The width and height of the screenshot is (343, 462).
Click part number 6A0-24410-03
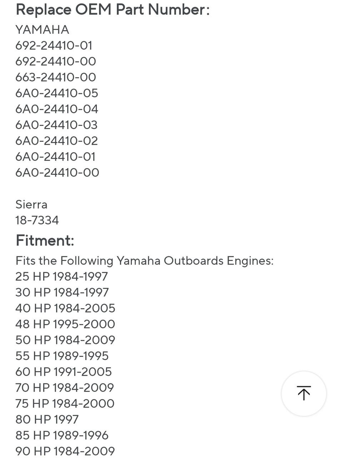(56, 125)
